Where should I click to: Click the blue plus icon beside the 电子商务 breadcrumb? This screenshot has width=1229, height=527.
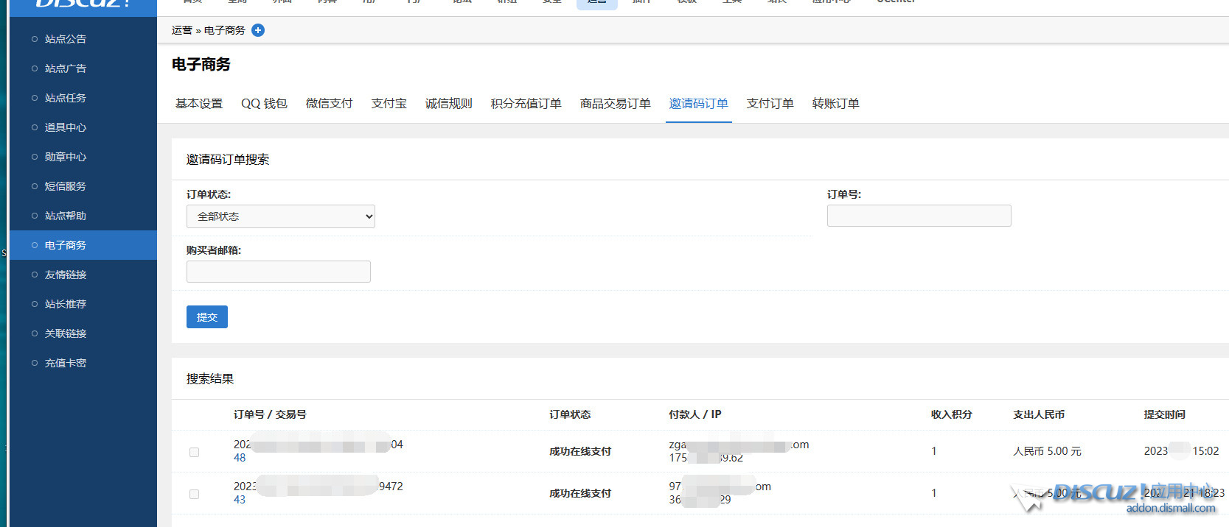(x=258, y=30)
